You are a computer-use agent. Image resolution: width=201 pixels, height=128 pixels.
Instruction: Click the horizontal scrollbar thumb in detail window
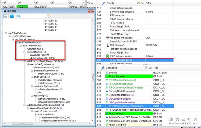click(x=23, y=123)
